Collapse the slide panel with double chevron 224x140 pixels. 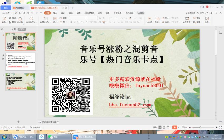(x=2, y=29)
